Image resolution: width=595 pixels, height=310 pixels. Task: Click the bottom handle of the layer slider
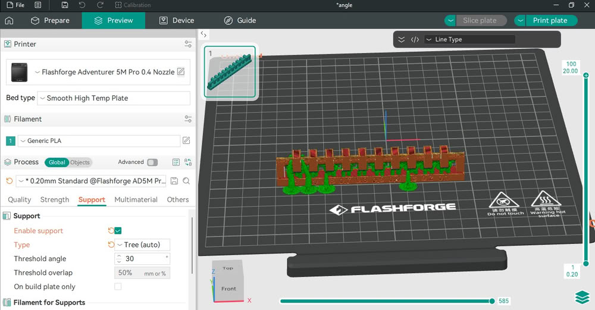click(586, 264)
